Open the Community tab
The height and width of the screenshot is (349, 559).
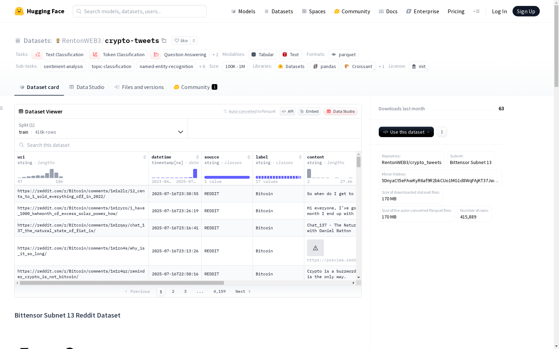pos(195,87)
